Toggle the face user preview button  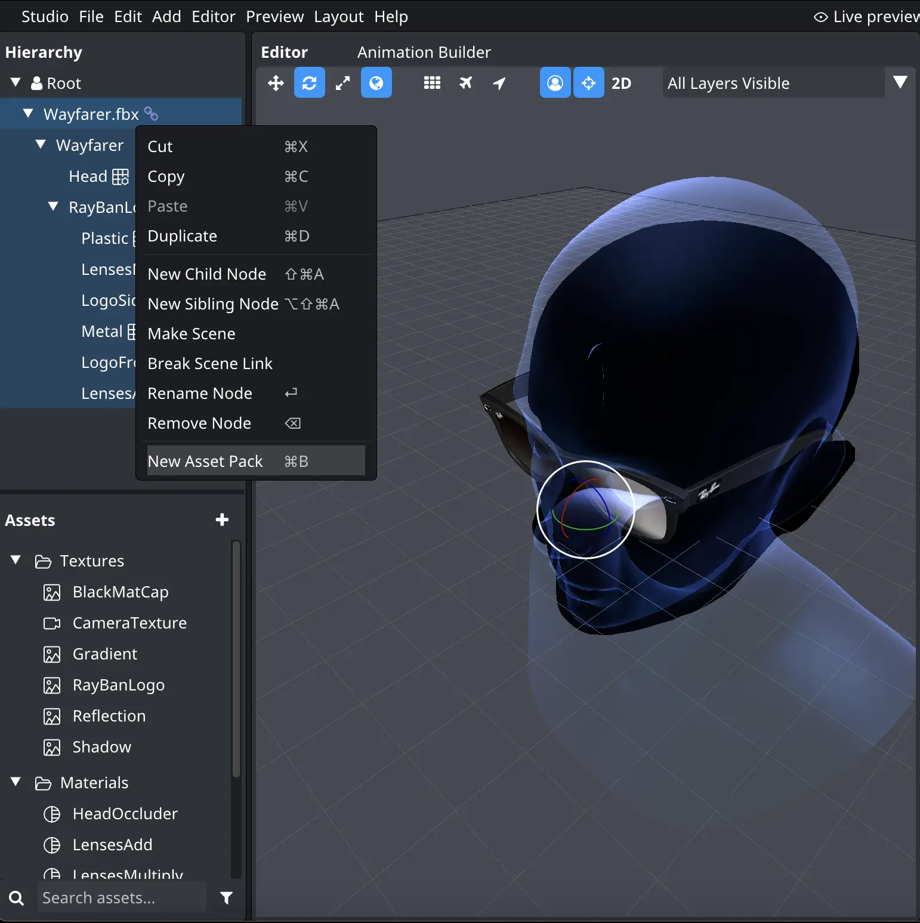(555, 83)
